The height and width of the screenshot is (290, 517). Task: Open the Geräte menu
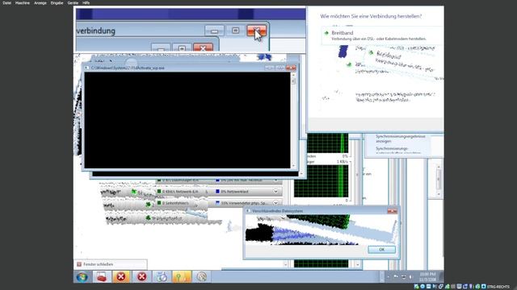pos(73,2)
